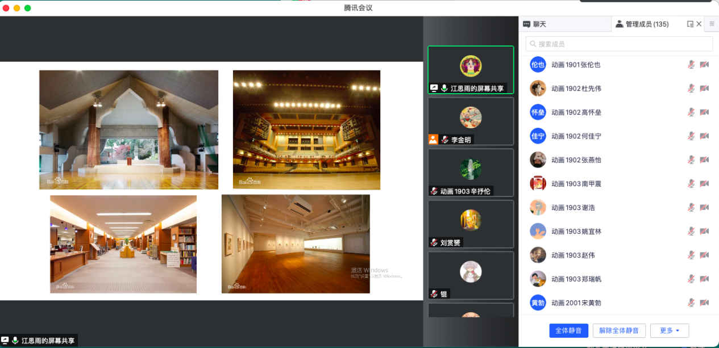This screenshot has height=348, width=719.
Task: Close the members side panel
Action: 699,24
